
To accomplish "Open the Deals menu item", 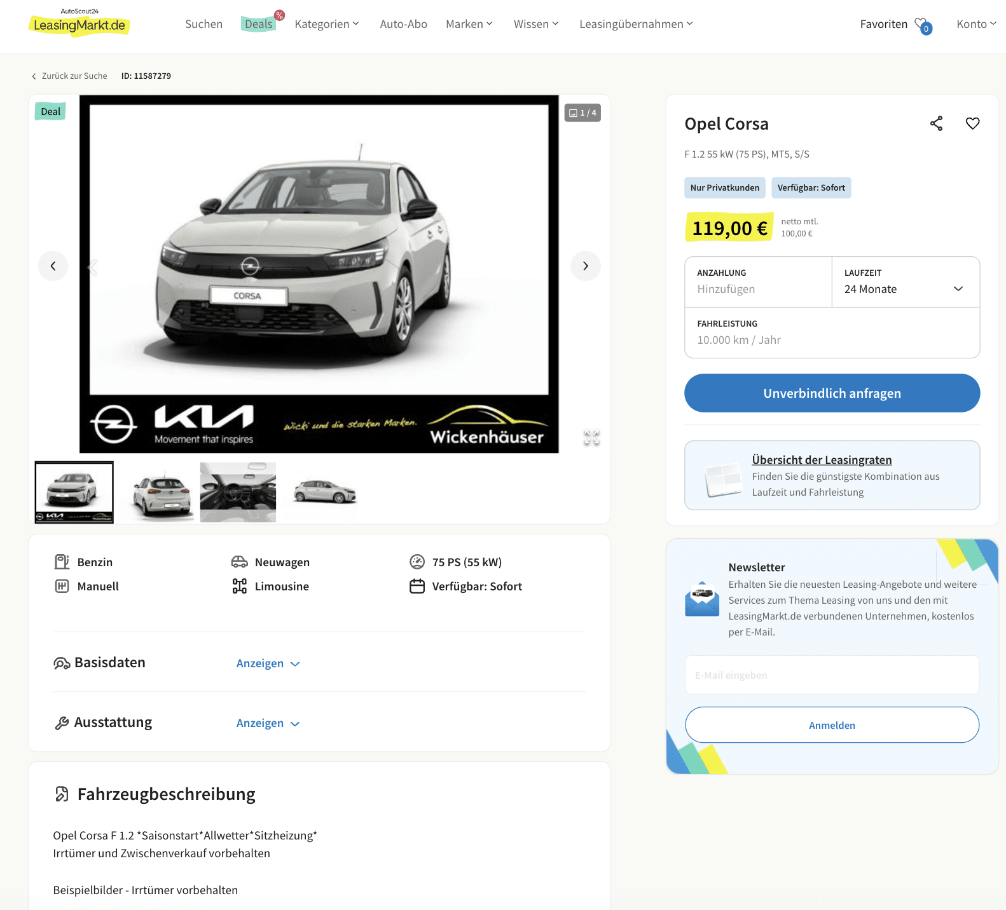I will point(259,24).
